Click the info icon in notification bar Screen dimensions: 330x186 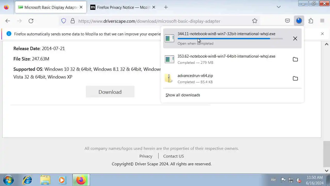tap(9, 34)
